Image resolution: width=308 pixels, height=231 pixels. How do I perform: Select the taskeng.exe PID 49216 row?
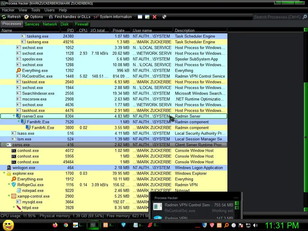click(114, 42)
